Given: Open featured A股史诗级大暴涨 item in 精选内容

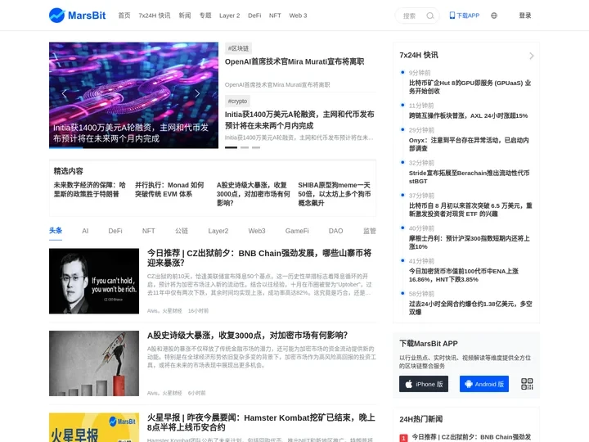Looking at the screenshot, I should 253,194.
